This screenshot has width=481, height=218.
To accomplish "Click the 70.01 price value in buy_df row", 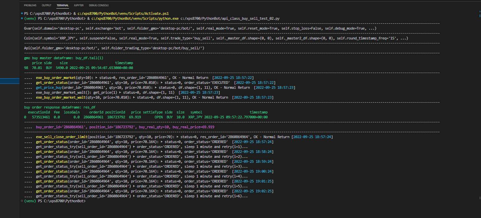I will [x=37, y=68].
